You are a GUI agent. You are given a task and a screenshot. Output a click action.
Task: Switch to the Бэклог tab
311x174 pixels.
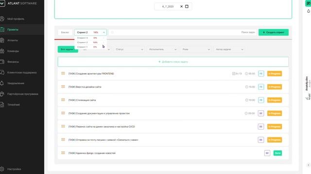65,32
